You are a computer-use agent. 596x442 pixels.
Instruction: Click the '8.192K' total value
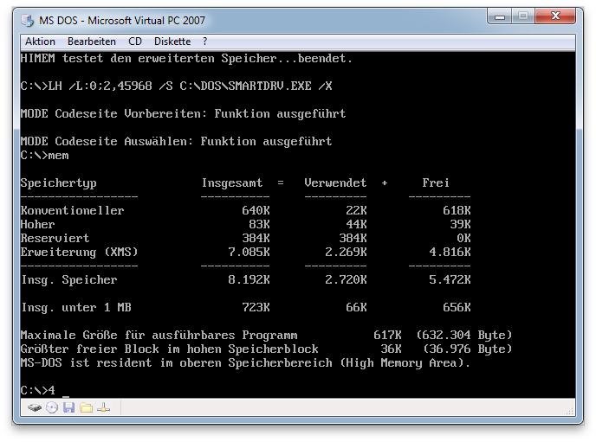(x=249, y=280)
